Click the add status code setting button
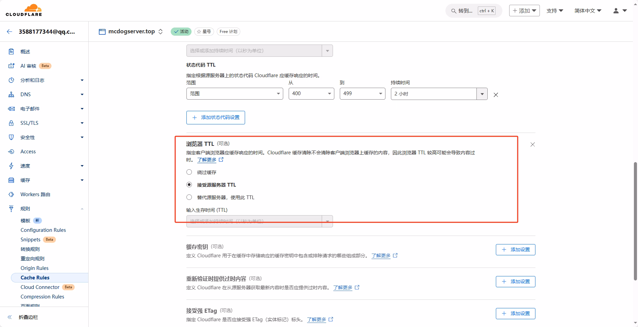 click(x=216, y=118)
